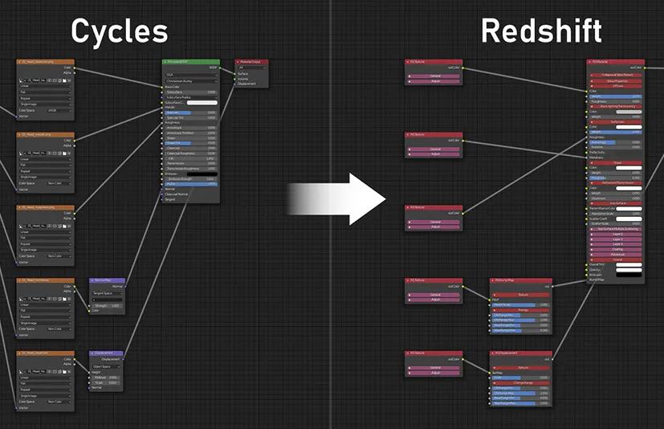Adjust the Alpha slider in Principled BSDF

pyautogui.click(x=191, y=184)
